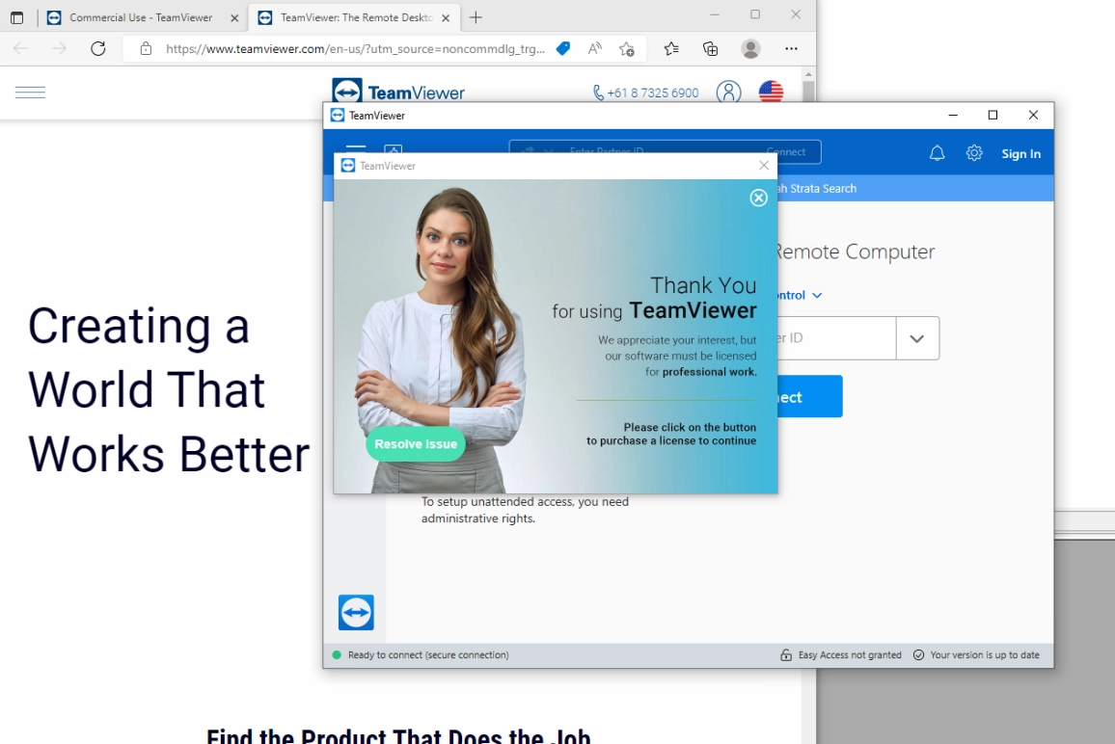The width and height of the screenshot is (1115, 744).
Task: Change region via the US flag icon
Action: coord(771,91)
